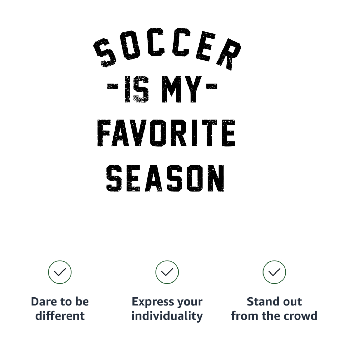
Task: Click the word "individuality" in the middle caption
Action: click(x=167, y=316)
